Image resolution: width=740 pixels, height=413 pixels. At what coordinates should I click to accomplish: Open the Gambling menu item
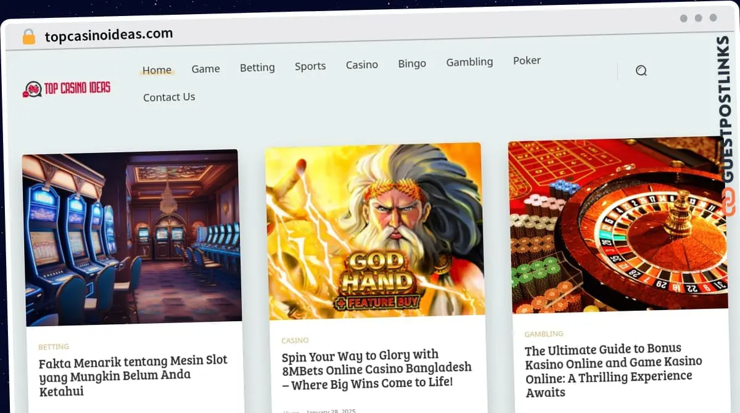point(470,62)
